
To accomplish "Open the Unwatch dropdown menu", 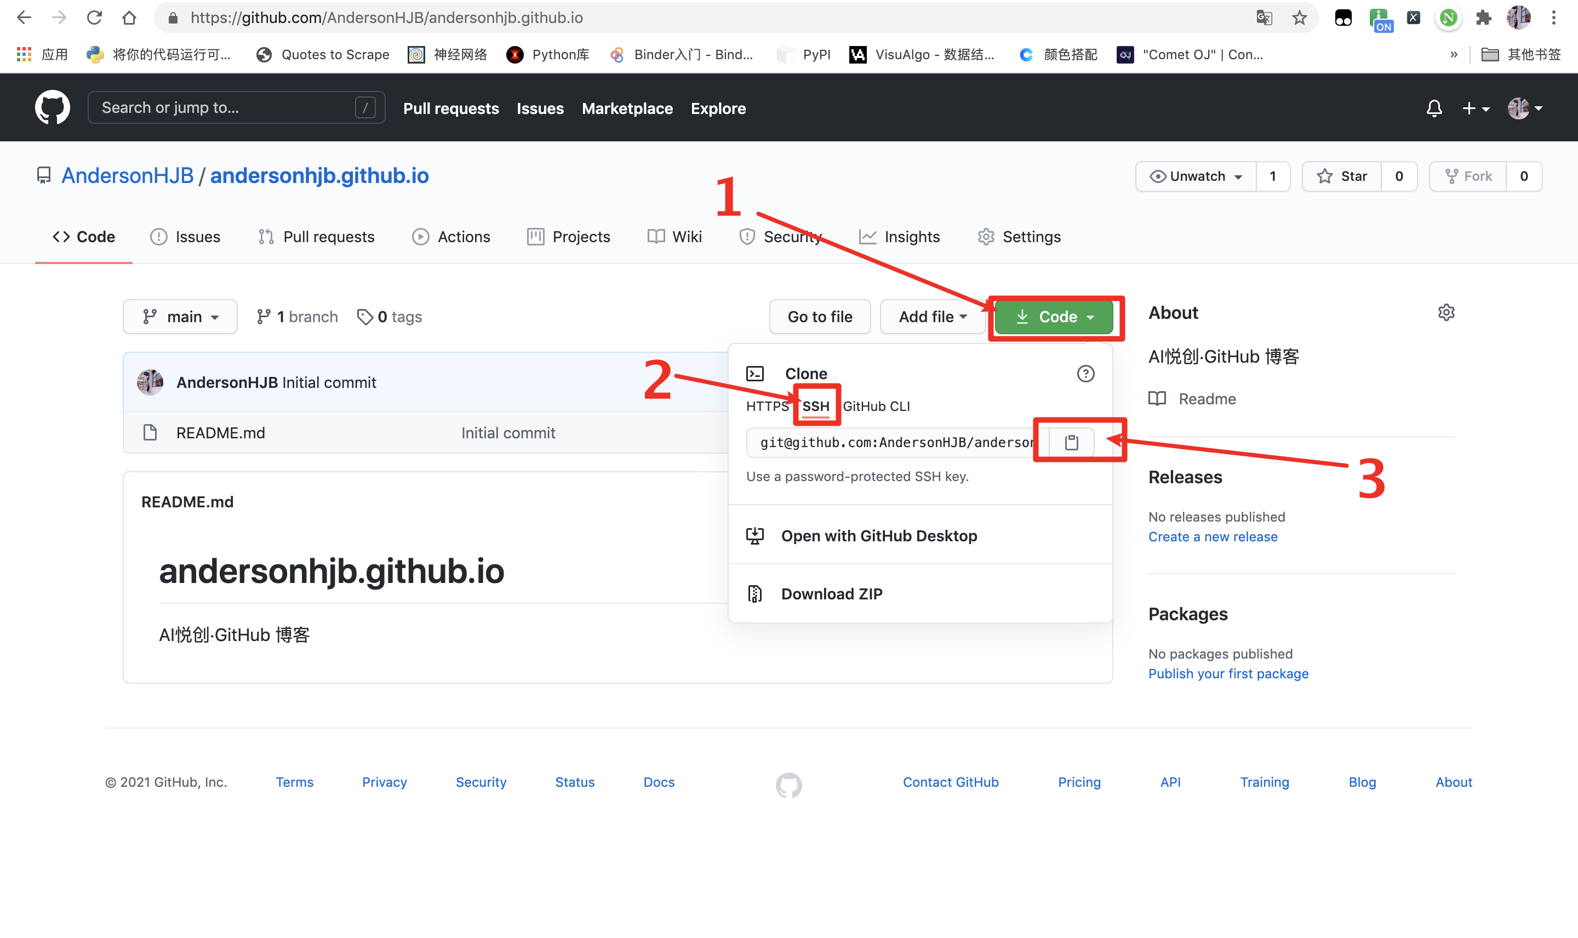I will (1196, 176).
